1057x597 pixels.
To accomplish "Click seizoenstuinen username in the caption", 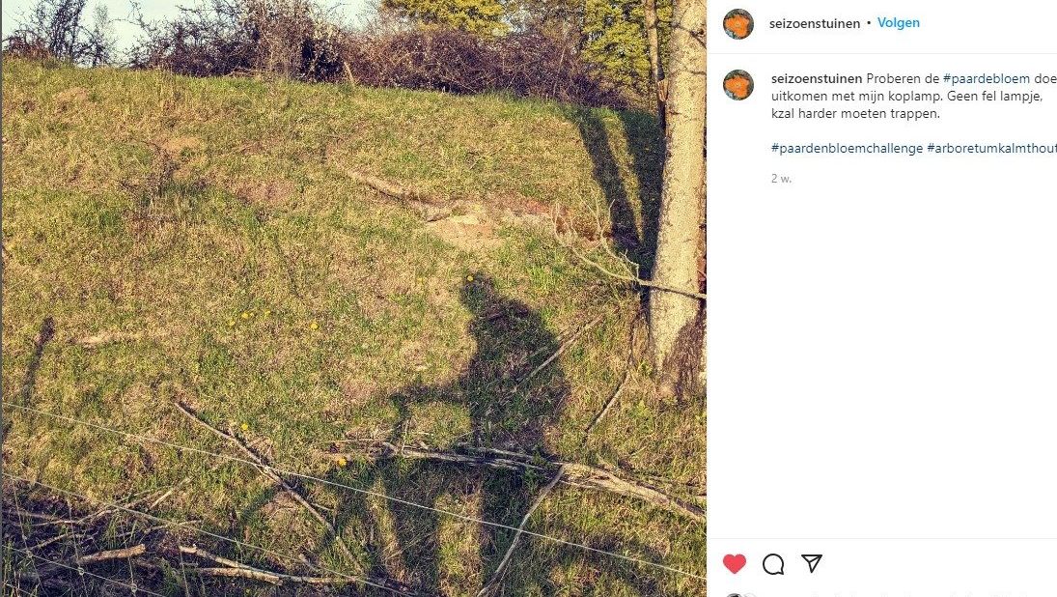I will pos(816,78).
